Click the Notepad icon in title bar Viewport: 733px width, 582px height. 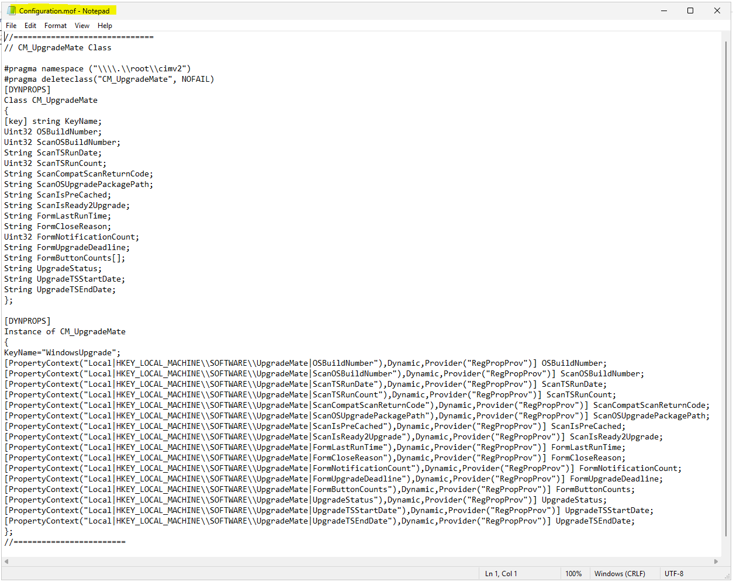tap(11, 11)
